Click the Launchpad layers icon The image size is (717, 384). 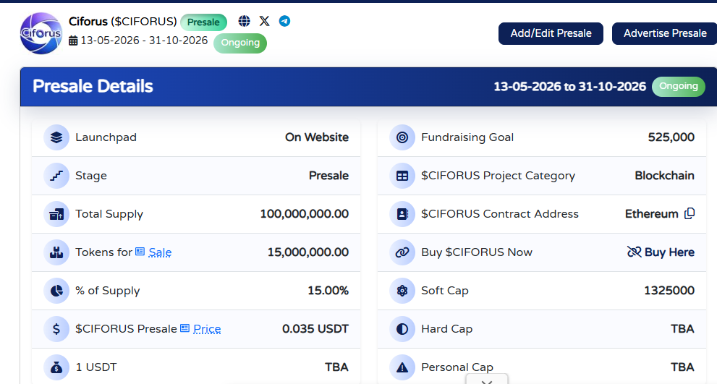coord(56,137)
